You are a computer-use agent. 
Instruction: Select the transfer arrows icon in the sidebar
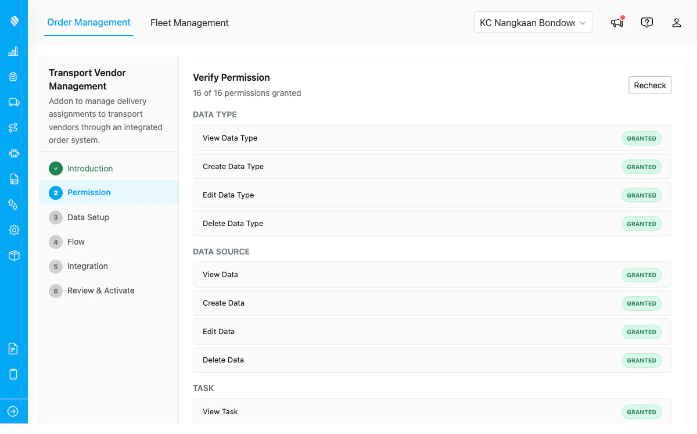pyautogui.click(x=14, y=205)
